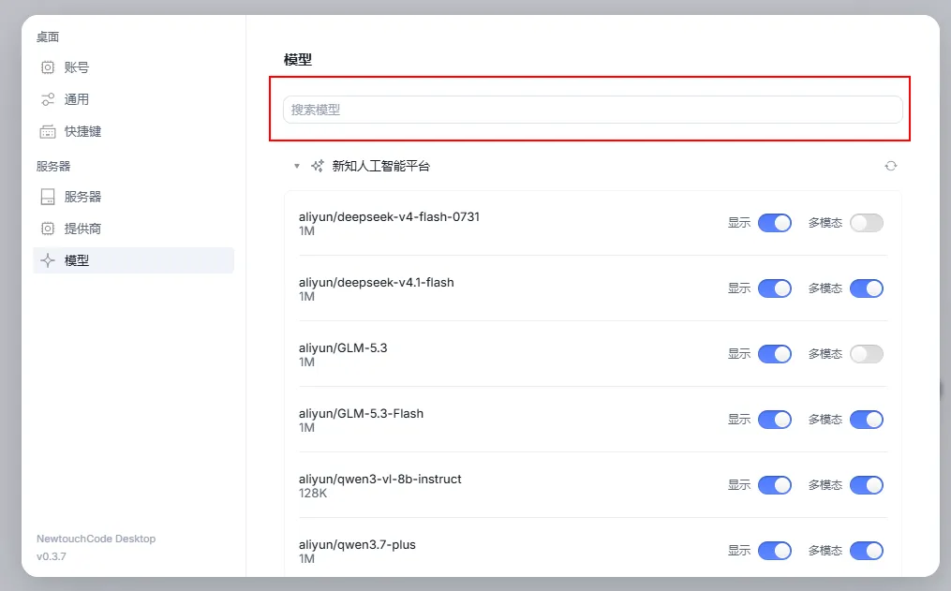Image resolution: width=951 pixels, height=591 pixels.
Task: Click the model name aliyun/GLM-5.3
Action: coord(343,347)
